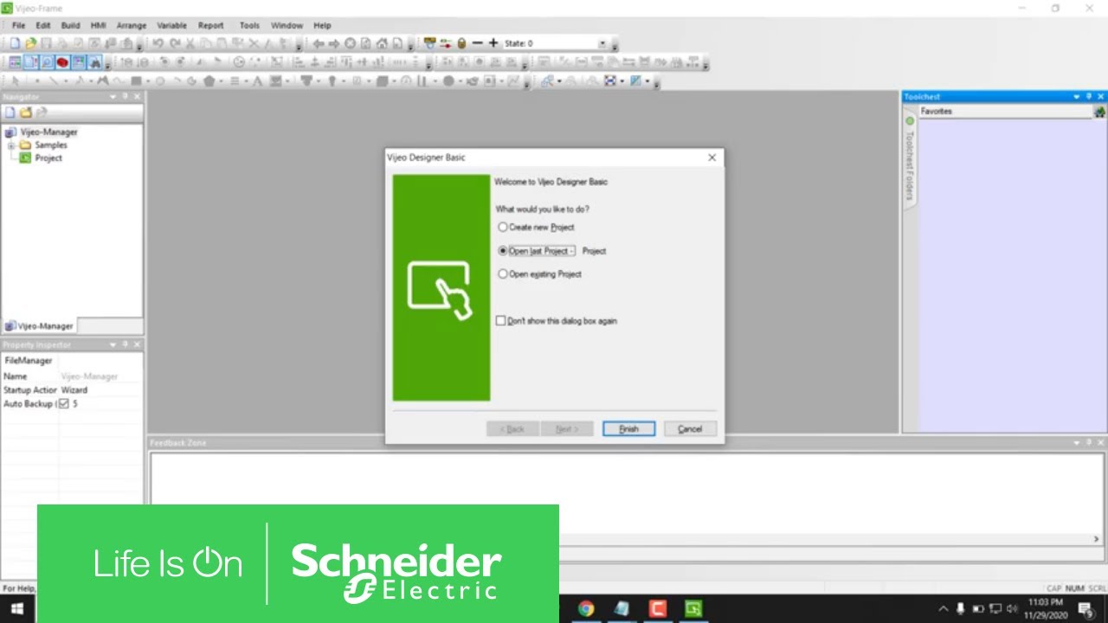Close the Vijeo Designer Basic dialog
The width and height of the screenshot is (1108, 623).
(712, 157)
